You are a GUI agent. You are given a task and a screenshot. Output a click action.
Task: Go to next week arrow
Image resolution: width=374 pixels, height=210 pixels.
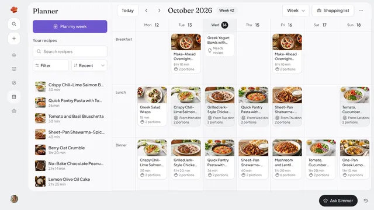coord(159,10)
